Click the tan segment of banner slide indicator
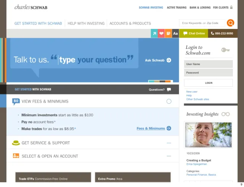This screenshot has height=187, width=244. (157, 81)
